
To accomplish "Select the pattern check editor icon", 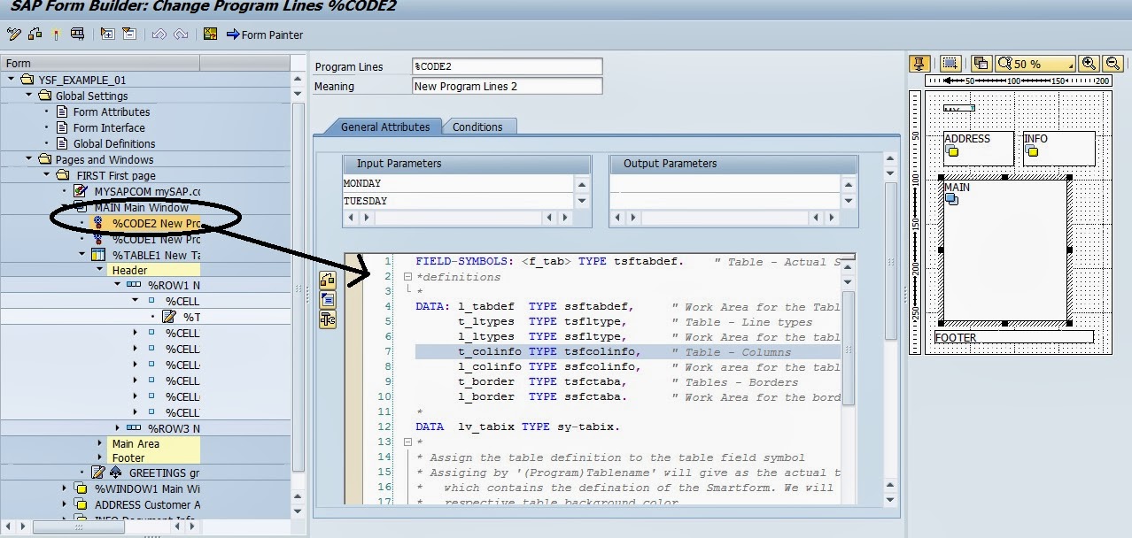I will pos(209,35).
